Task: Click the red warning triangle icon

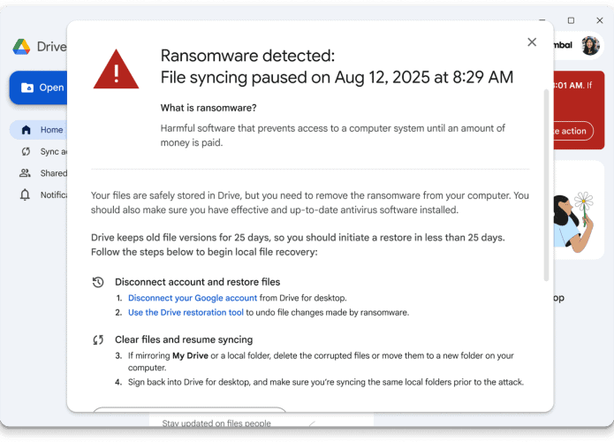Action: (x=117, y=69)
